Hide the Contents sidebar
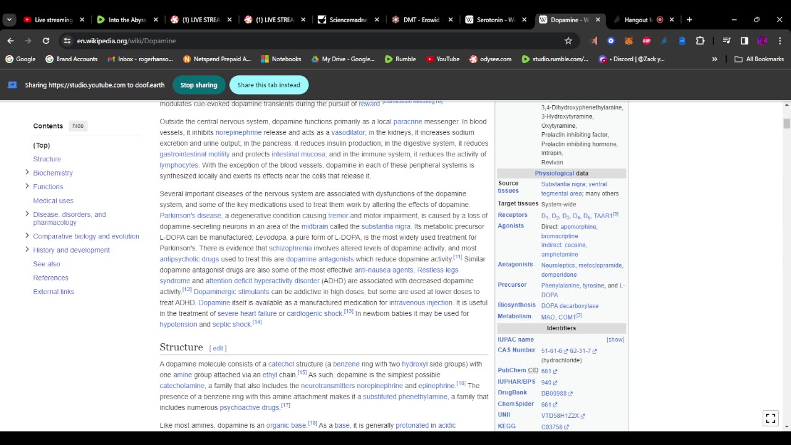 78,125
